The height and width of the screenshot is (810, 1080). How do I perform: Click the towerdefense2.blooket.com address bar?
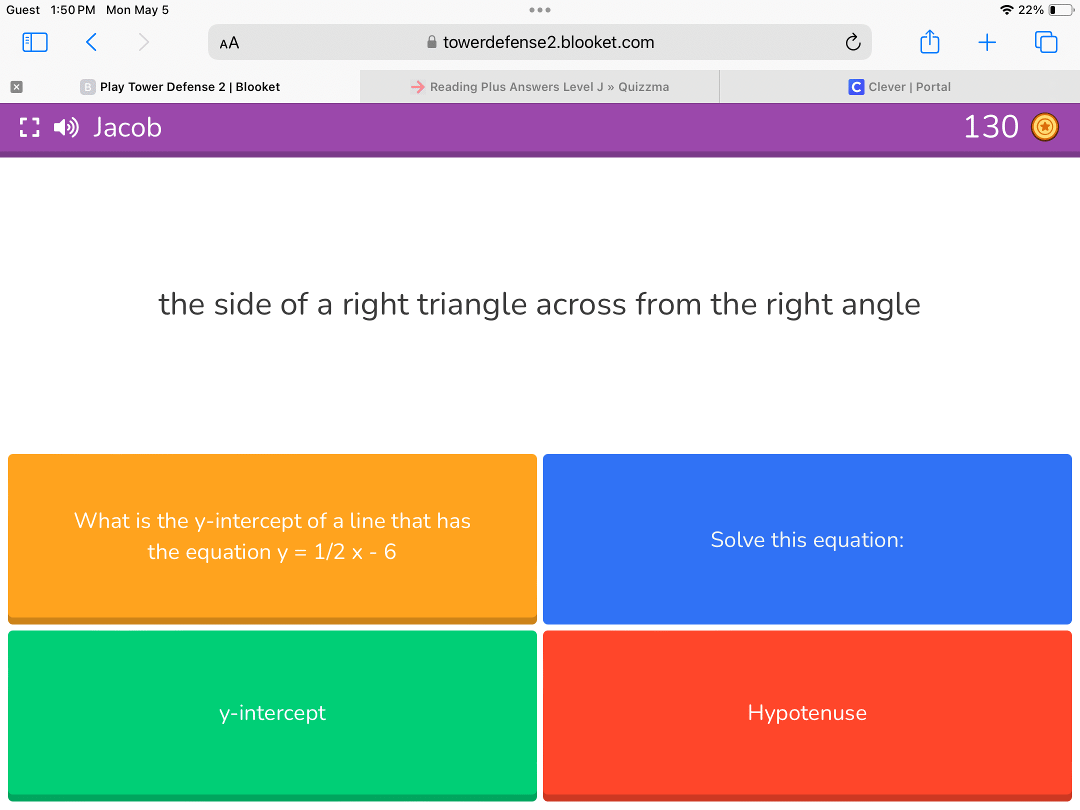point(540,42)
